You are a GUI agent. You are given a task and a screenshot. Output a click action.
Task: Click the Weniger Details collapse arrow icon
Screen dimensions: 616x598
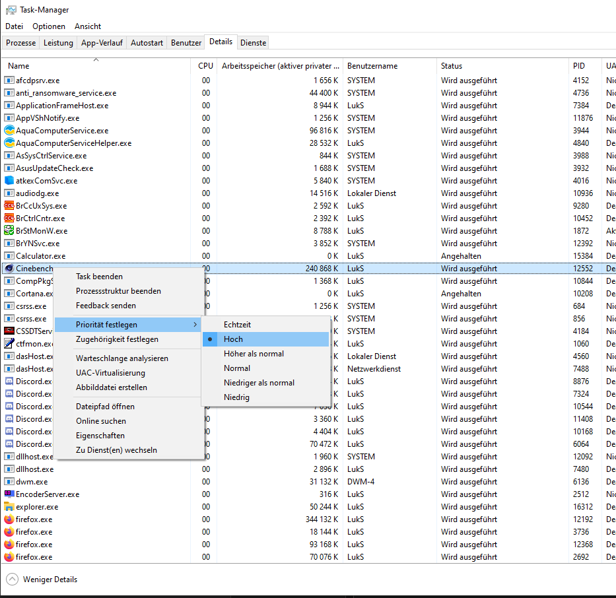(12, 579)
